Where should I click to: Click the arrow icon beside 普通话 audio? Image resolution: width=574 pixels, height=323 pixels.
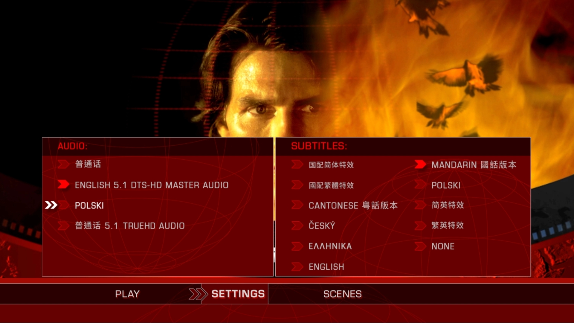63,164
